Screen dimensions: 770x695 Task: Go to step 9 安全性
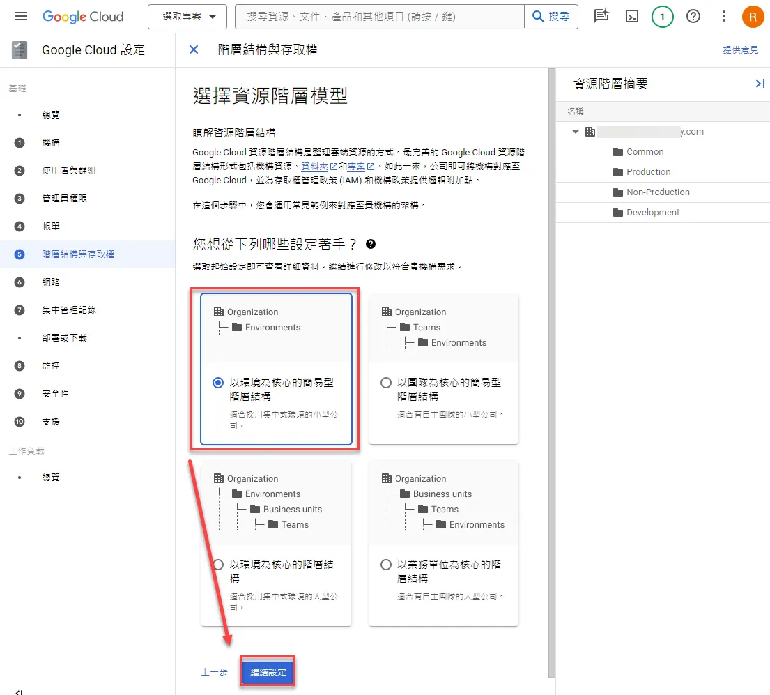tap(87, 394)
